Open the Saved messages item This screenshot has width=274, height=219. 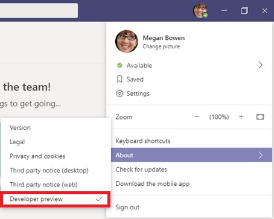pos(189,79)
